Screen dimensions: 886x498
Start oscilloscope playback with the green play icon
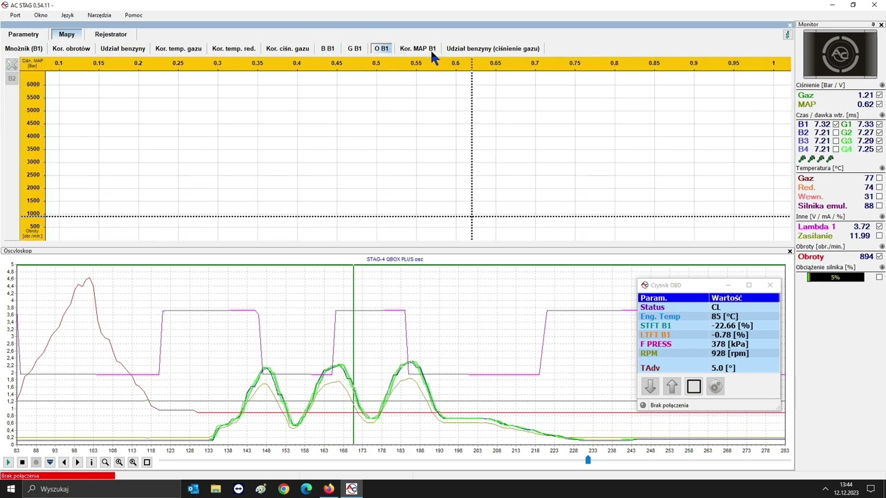8,462
